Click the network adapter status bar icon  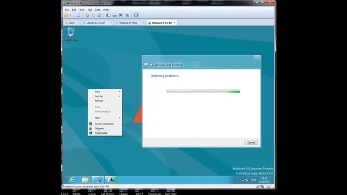click(x=262, y=187)
